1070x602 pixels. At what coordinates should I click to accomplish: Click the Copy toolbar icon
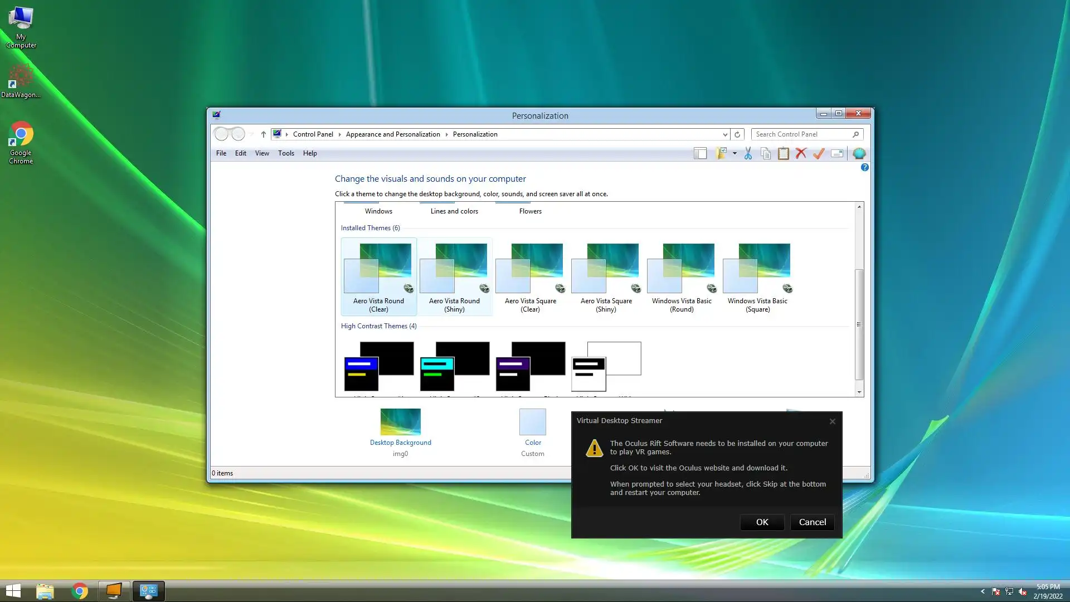click(766, 153)
